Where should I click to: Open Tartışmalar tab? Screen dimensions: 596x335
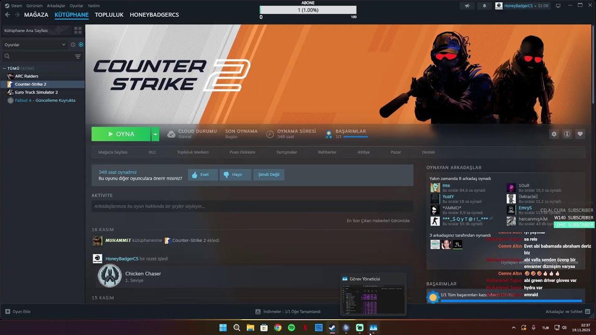[286, 152]
